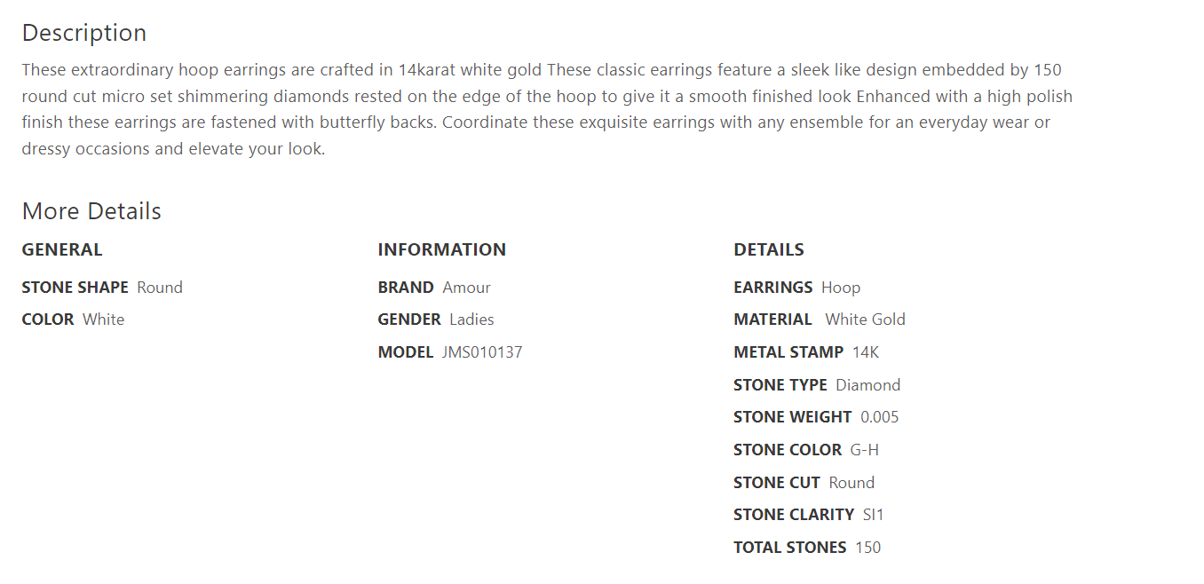1204x584 pixels.
Task: Click the STONE SHAPE label
Action: tap(75, 288)
